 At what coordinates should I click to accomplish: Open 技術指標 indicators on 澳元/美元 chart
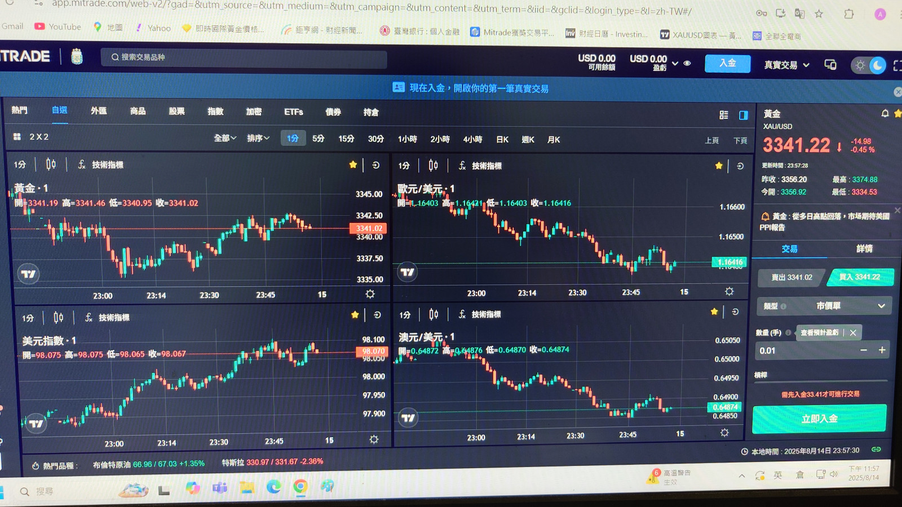479,314
